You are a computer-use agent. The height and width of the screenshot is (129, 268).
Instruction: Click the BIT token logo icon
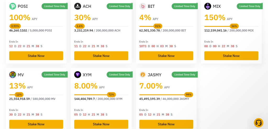143,6
